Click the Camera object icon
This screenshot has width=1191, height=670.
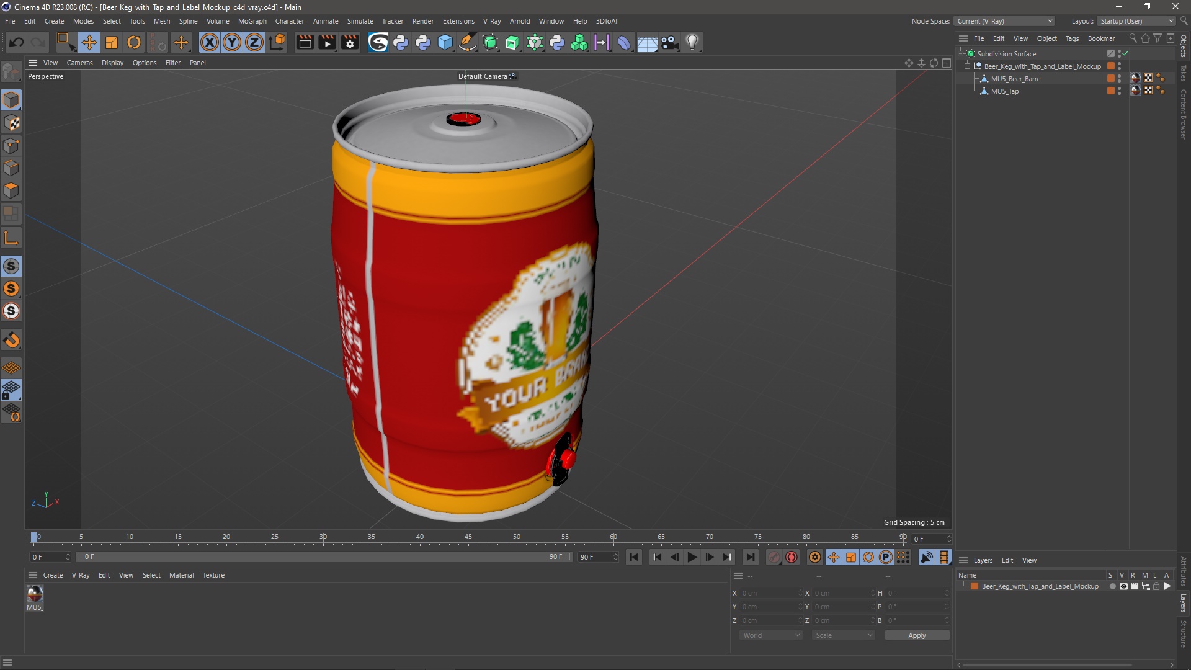click(669, 42)
